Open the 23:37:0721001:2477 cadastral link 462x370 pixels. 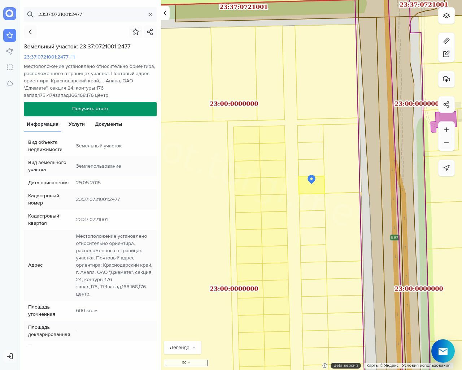(46, 57)
